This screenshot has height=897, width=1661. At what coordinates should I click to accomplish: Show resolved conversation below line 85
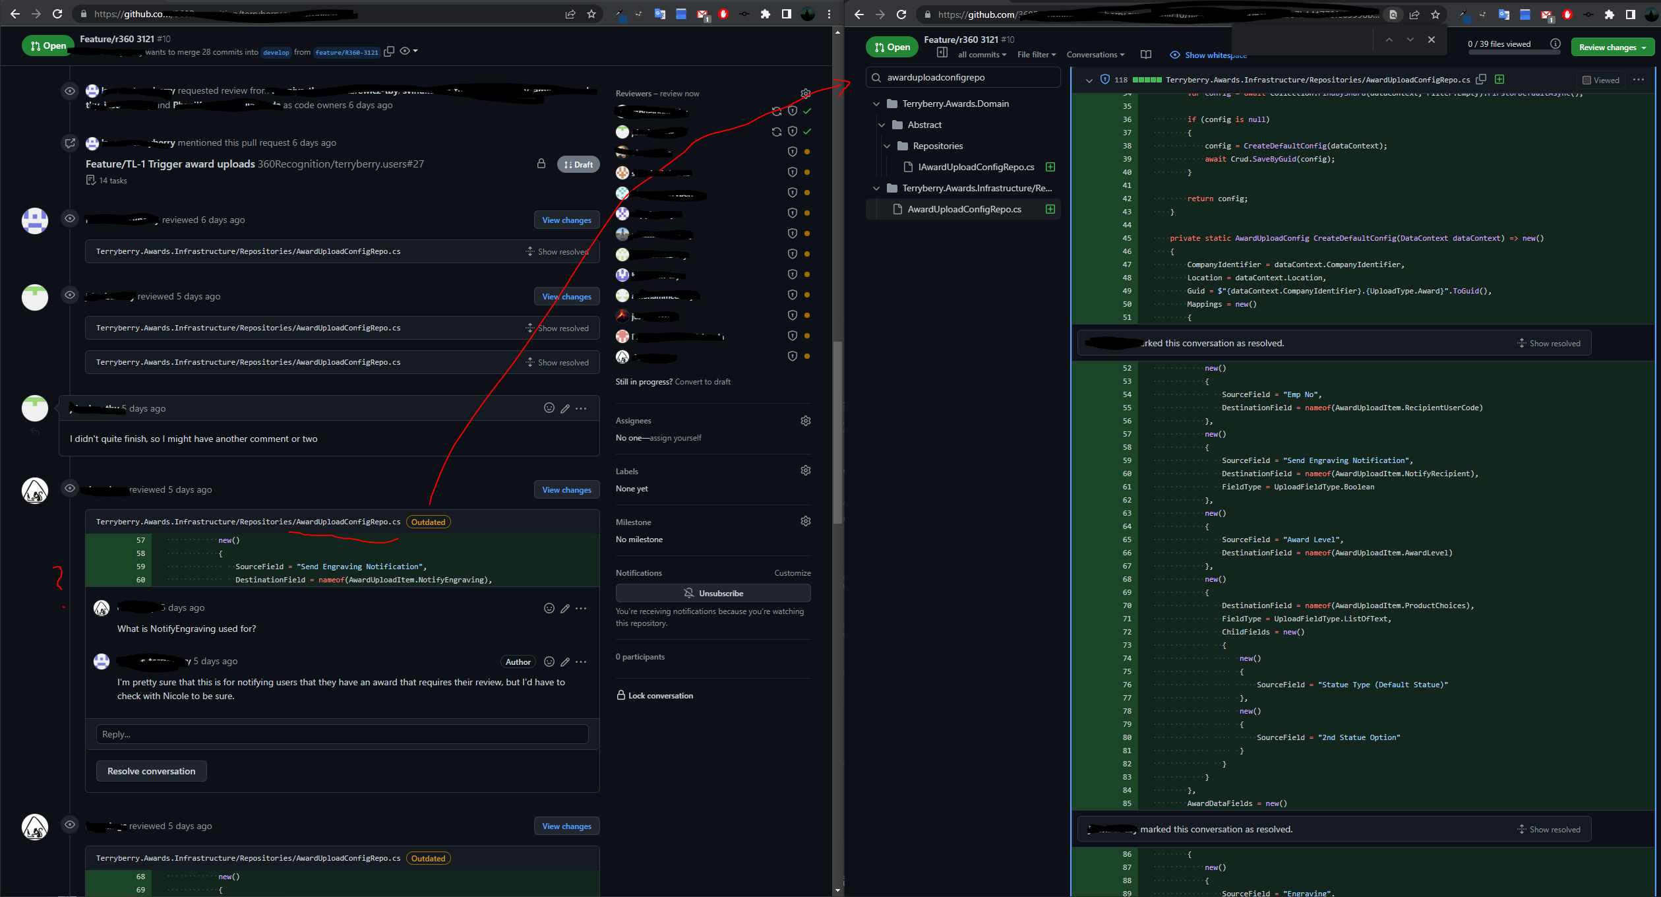(x=1549, y=829)
